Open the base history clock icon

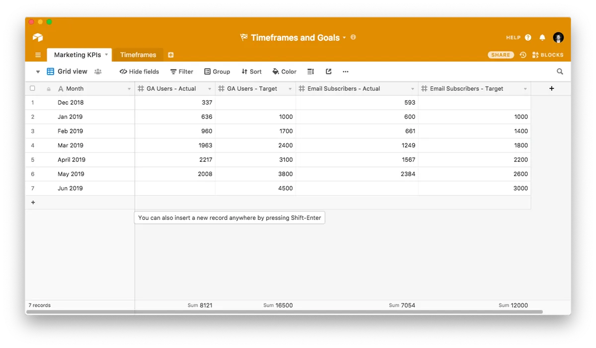click(523, 55)
